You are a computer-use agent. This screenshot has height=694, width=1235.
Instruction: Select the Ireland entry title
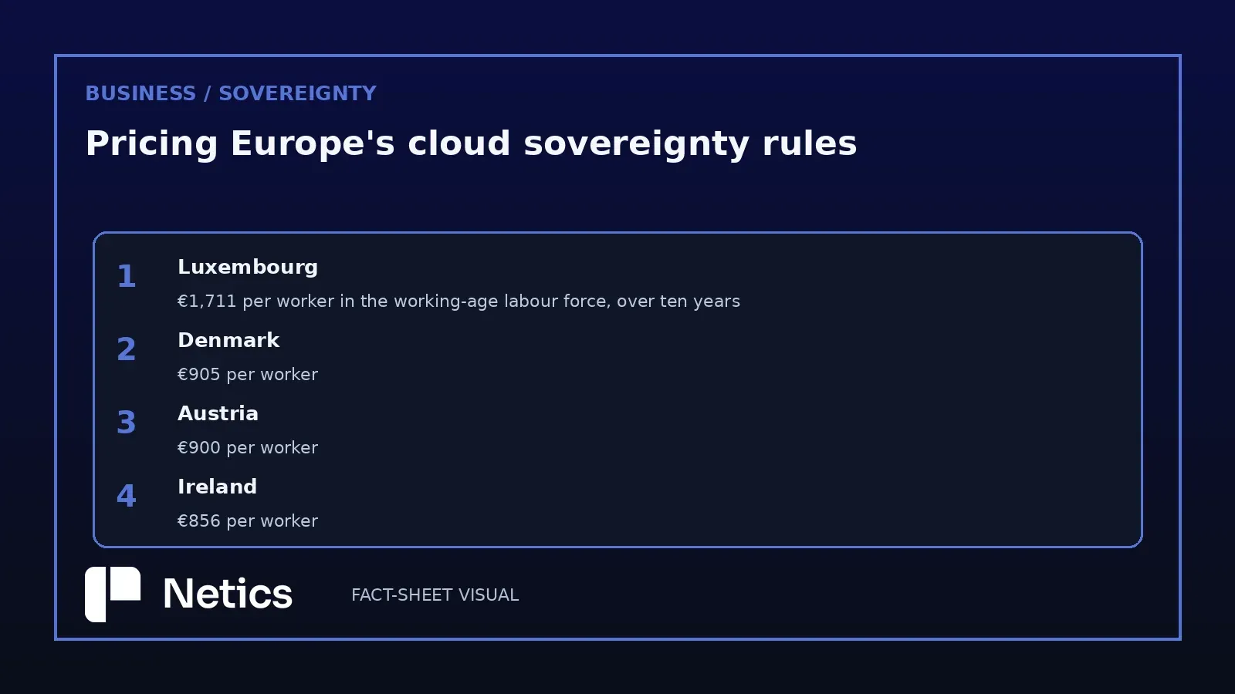point(217,487)
